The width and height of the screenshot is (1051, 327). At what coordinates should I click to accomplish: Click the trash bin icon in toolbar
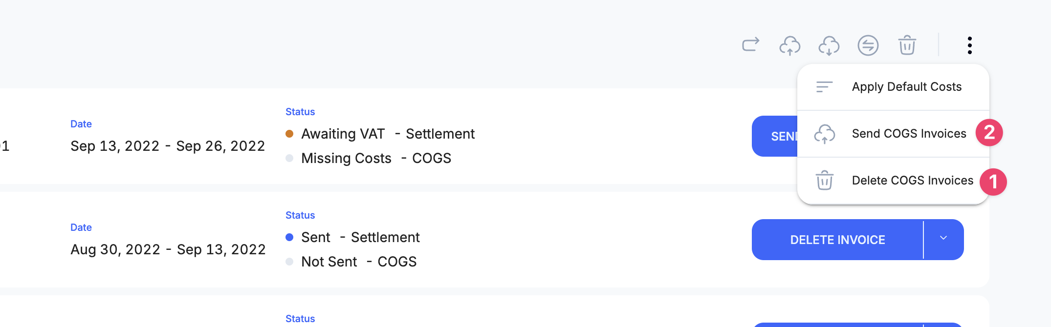(907, 45)
